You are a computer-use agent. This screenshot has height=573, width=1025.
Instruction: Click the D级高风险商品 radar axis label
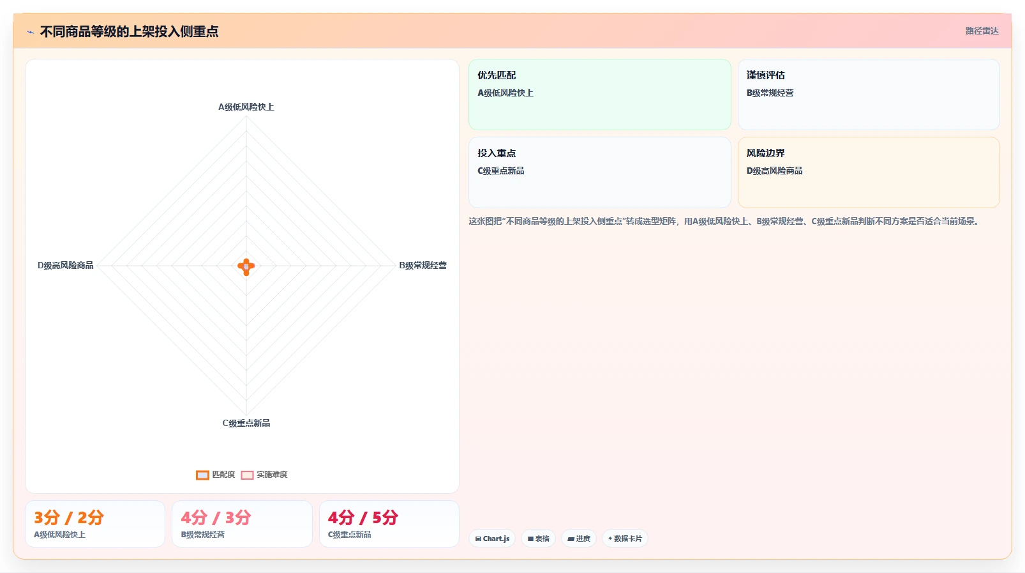pos(66,265)
